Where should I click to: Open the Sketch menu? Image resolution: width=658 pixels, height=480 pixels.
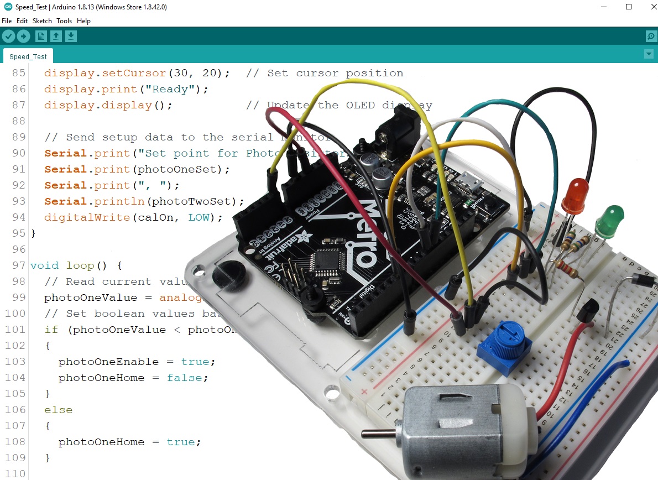click(x=41, y=21)
